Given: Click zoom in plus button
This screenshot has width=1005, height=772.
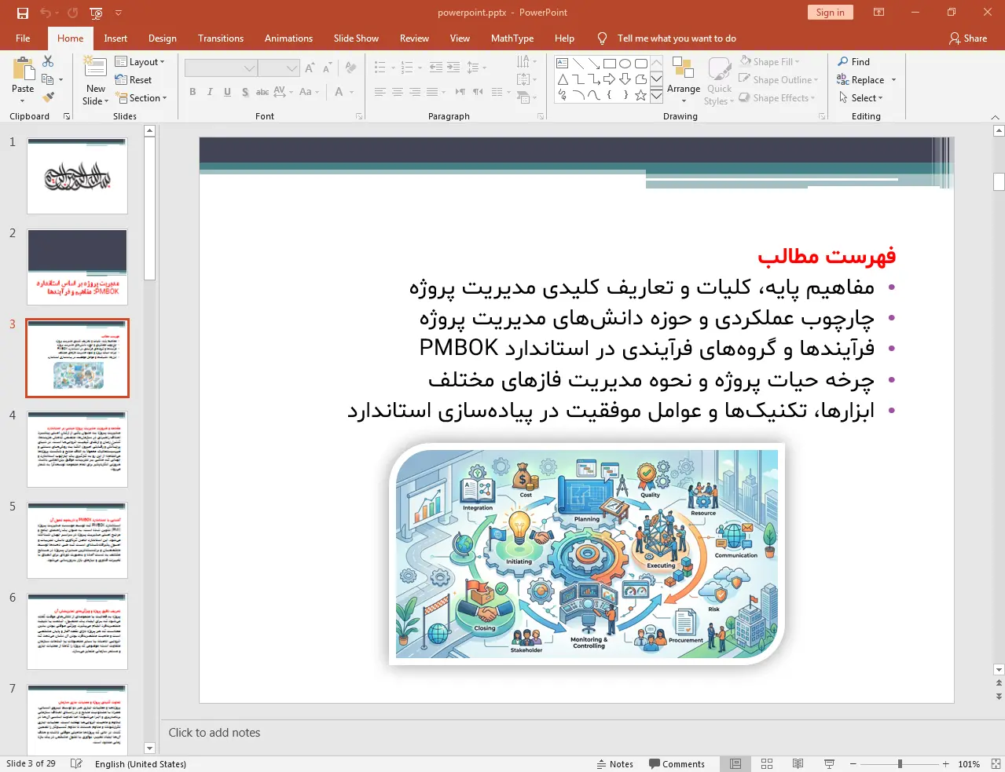Looking at the screenshot, I should (x=945, y=763).
